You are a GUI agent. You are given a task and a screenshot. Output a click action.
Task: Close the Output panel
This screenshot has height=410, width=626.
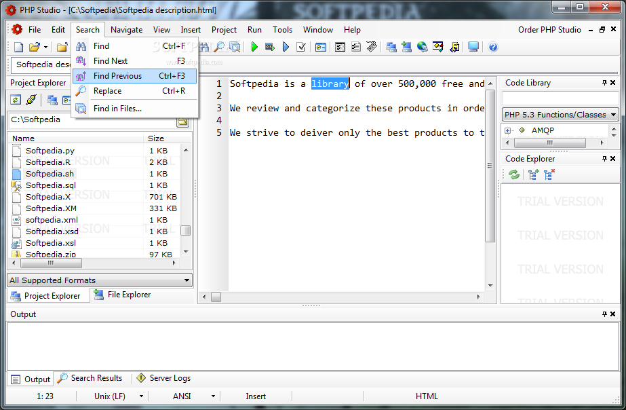coord(613,314)
